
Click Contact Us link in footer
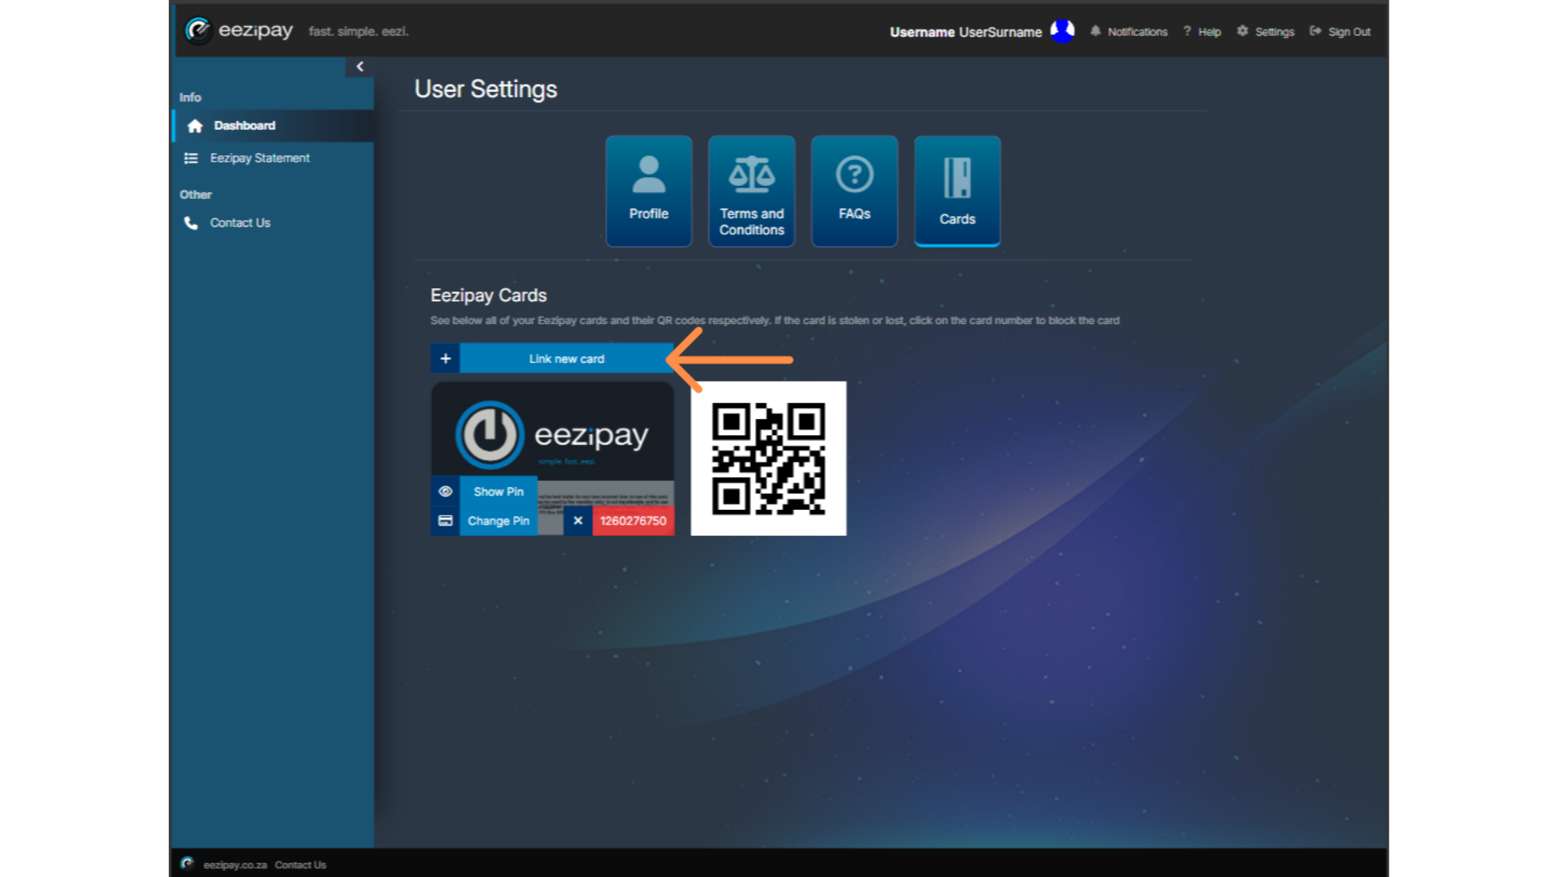click(x=300, y=865)
